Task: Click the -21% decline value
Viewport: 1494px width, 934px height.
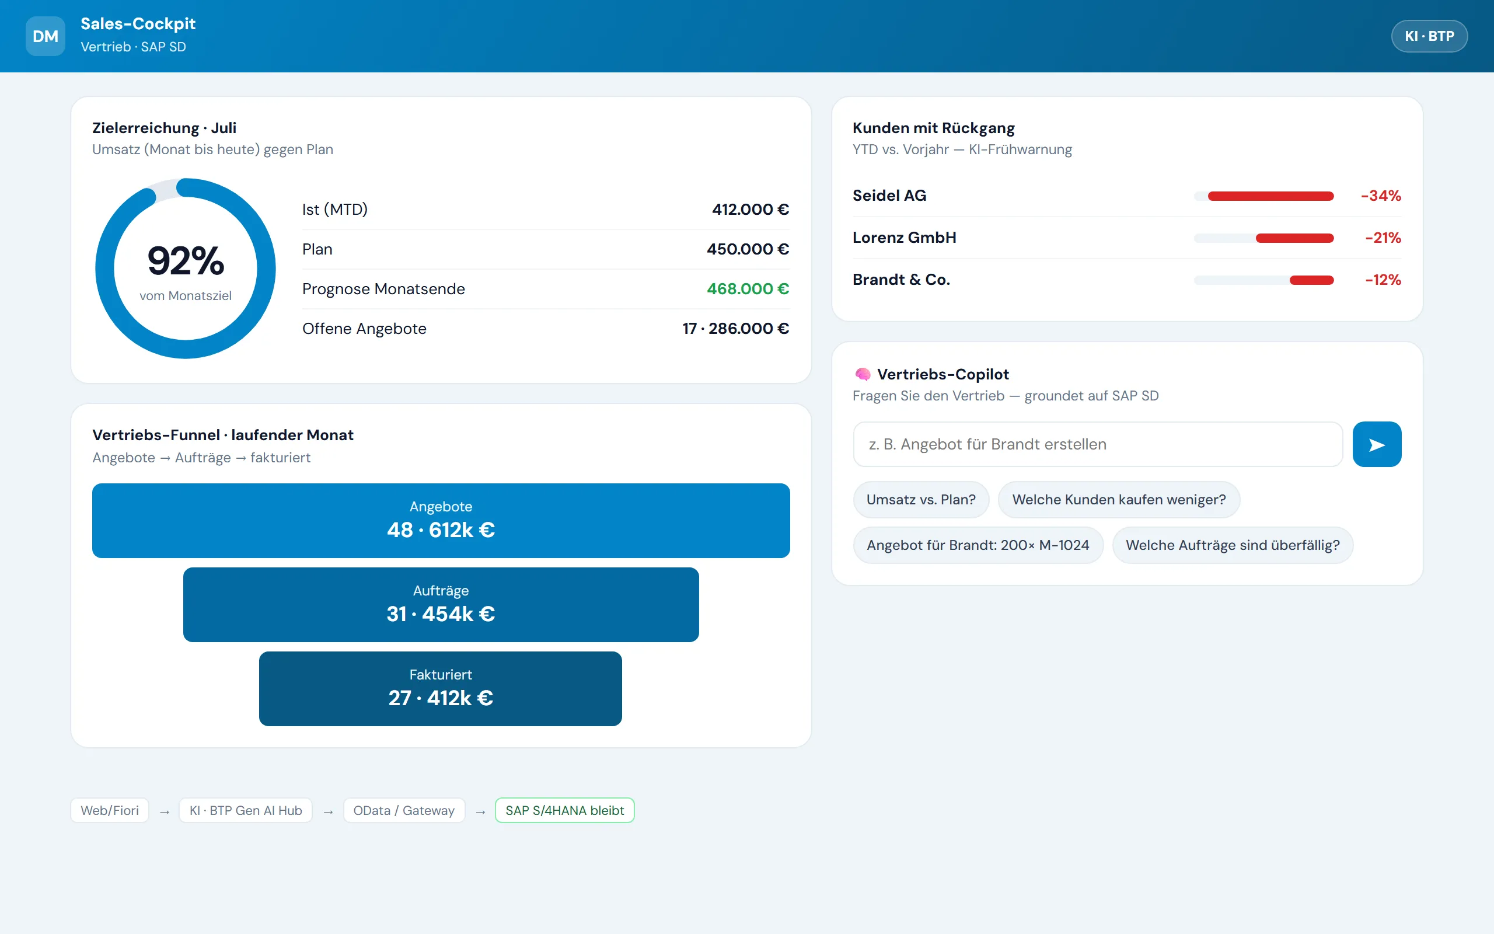Action: point(1383,238)
